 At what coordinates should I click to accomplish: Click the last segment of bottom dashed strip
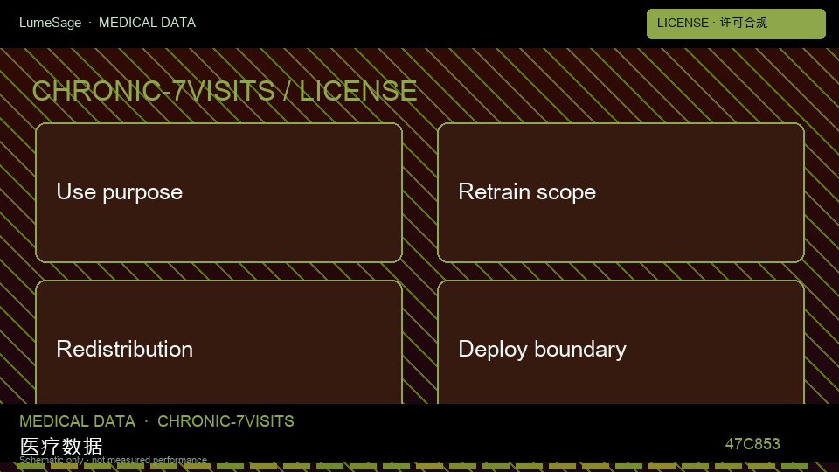794,467
